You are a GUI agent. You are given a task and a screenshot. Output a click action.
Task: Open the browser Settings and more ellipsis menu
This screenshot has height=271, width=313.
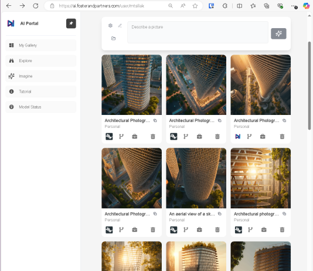point(294,6)
